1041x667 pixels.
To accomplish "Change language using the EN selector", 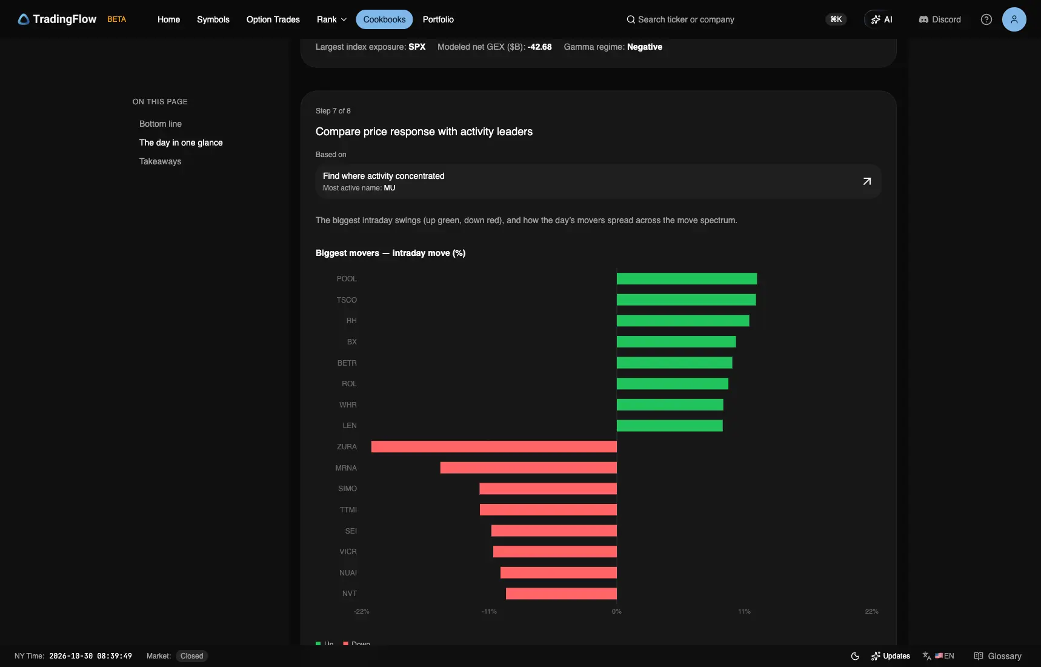I will pos(939,656).
